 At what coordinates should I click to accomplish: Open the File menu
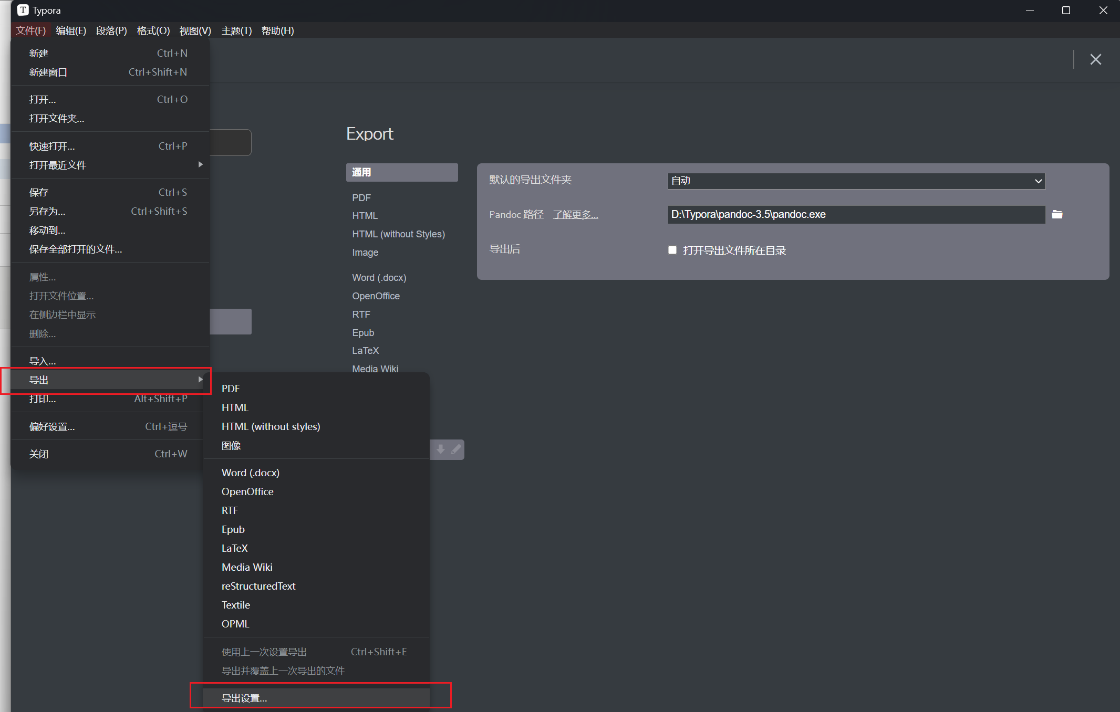point(30,30)
